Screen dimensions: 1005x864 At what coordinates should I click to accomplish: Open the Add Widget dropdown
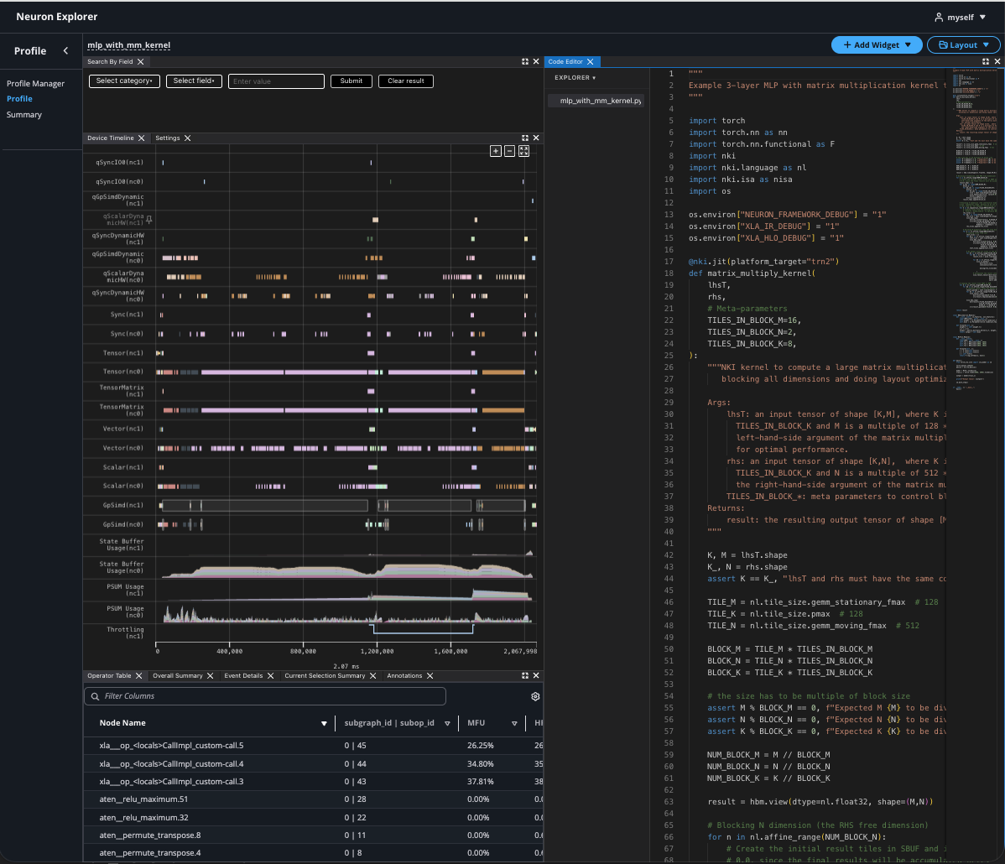(877, 44)
